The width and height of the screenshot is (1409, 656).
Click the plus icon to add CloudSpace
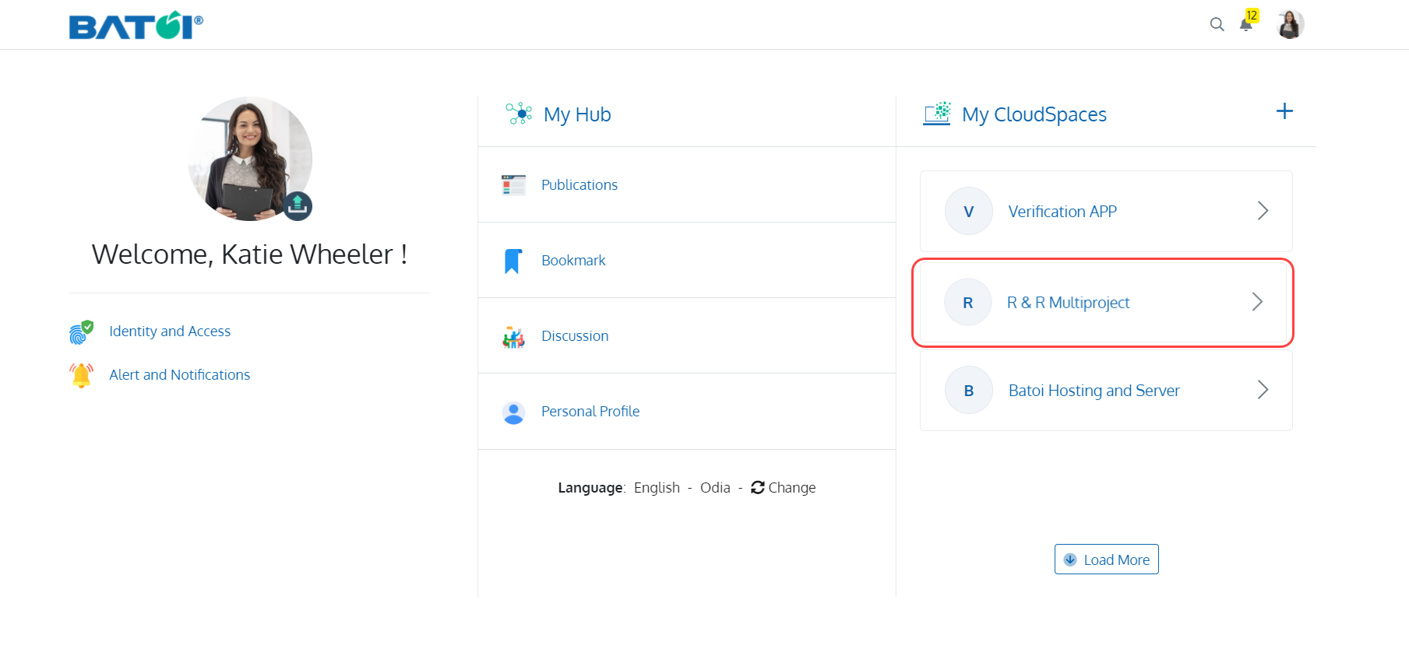[x=1284, y=111]
